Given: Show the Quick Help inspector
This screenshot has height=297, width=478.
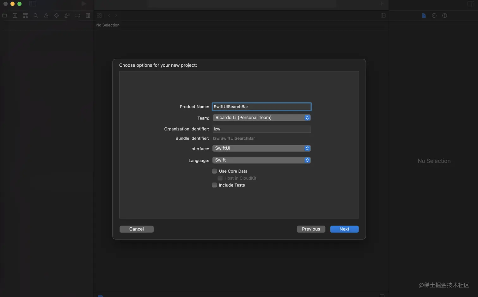Looking at the screenshot, I should point(444,15).
